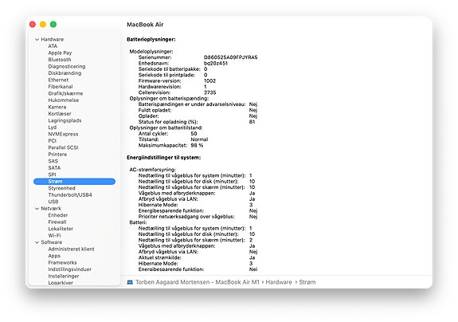The height and width of the screenshot is (322, 458).
Task: Select ATA in sidebar
Action: [x=53, y=46]
